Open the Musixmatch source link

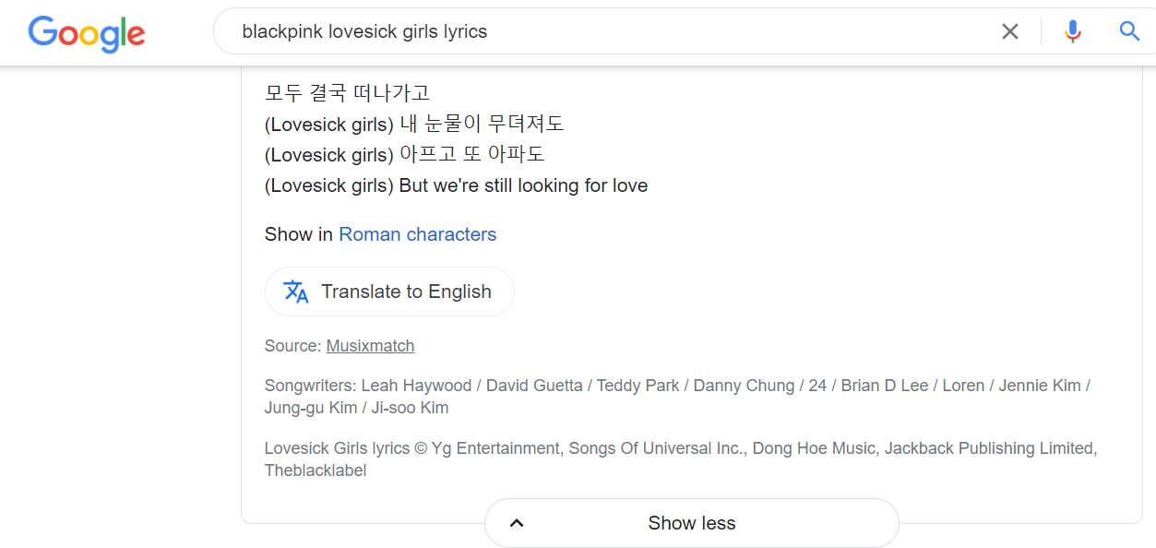370,346
